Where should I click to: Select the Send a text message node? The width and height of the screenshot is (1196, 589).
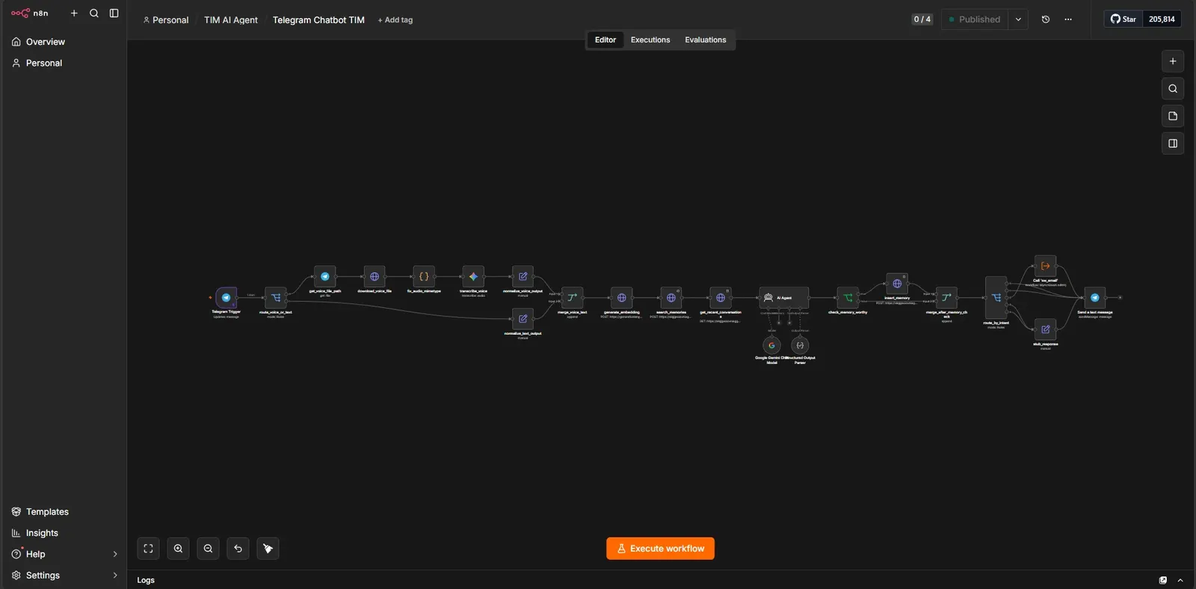pyautogui.click(x=1094, y=297)
